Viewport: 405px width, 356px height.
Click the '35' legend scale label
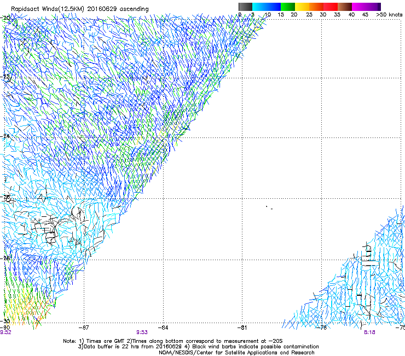(x=337, y=15)
